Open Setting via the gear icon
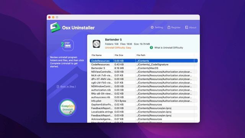 152,27
